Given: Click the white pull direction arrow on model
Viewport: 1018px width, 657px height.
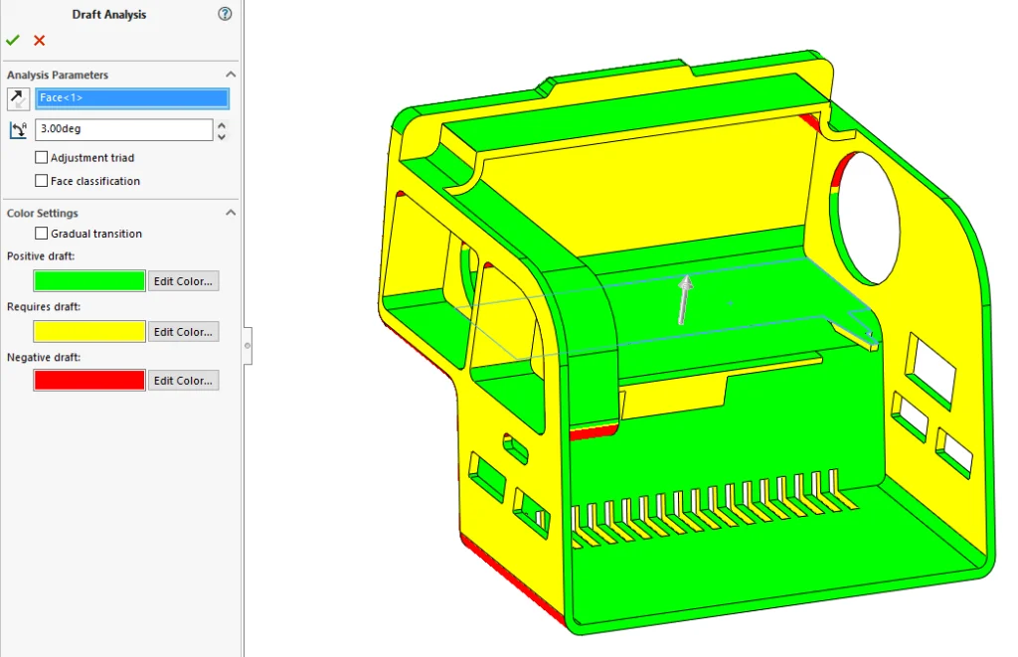Looking at the screenshot, I should click(x=684, y=299).
